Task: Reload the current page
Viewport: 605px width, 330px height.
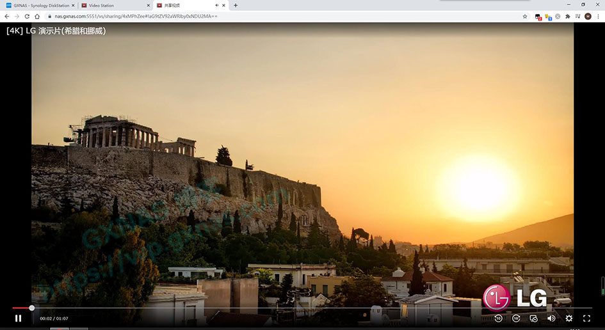Action: pyautogui.click(x=27, y=16)
